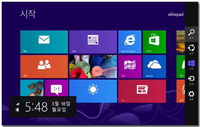
Task: Select the Share charm
Action: [x=191, y=49]
